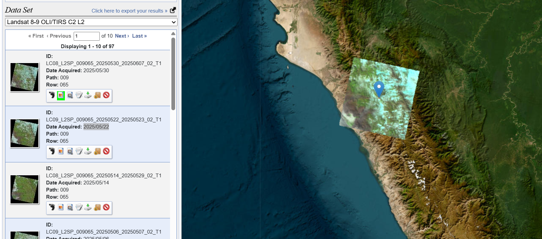Toggle browse overlay for the 2025/05/22 scene
The image size is (542, 239).
[x=61, y=151]
